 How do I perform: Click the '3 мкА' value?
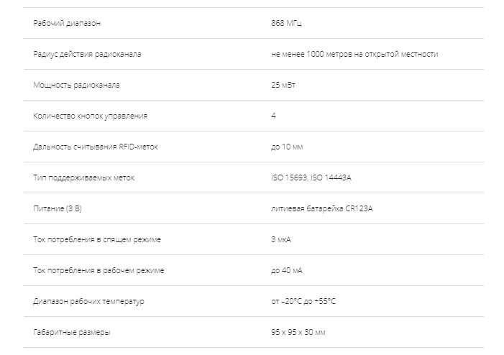(281, 239)
